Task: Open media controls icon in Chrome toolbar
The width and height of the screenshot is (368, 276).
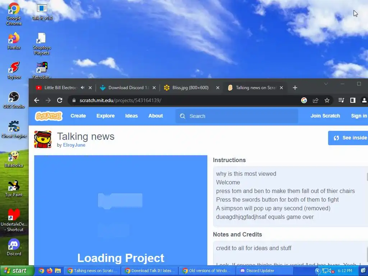Action: click(x=341, y=101)
